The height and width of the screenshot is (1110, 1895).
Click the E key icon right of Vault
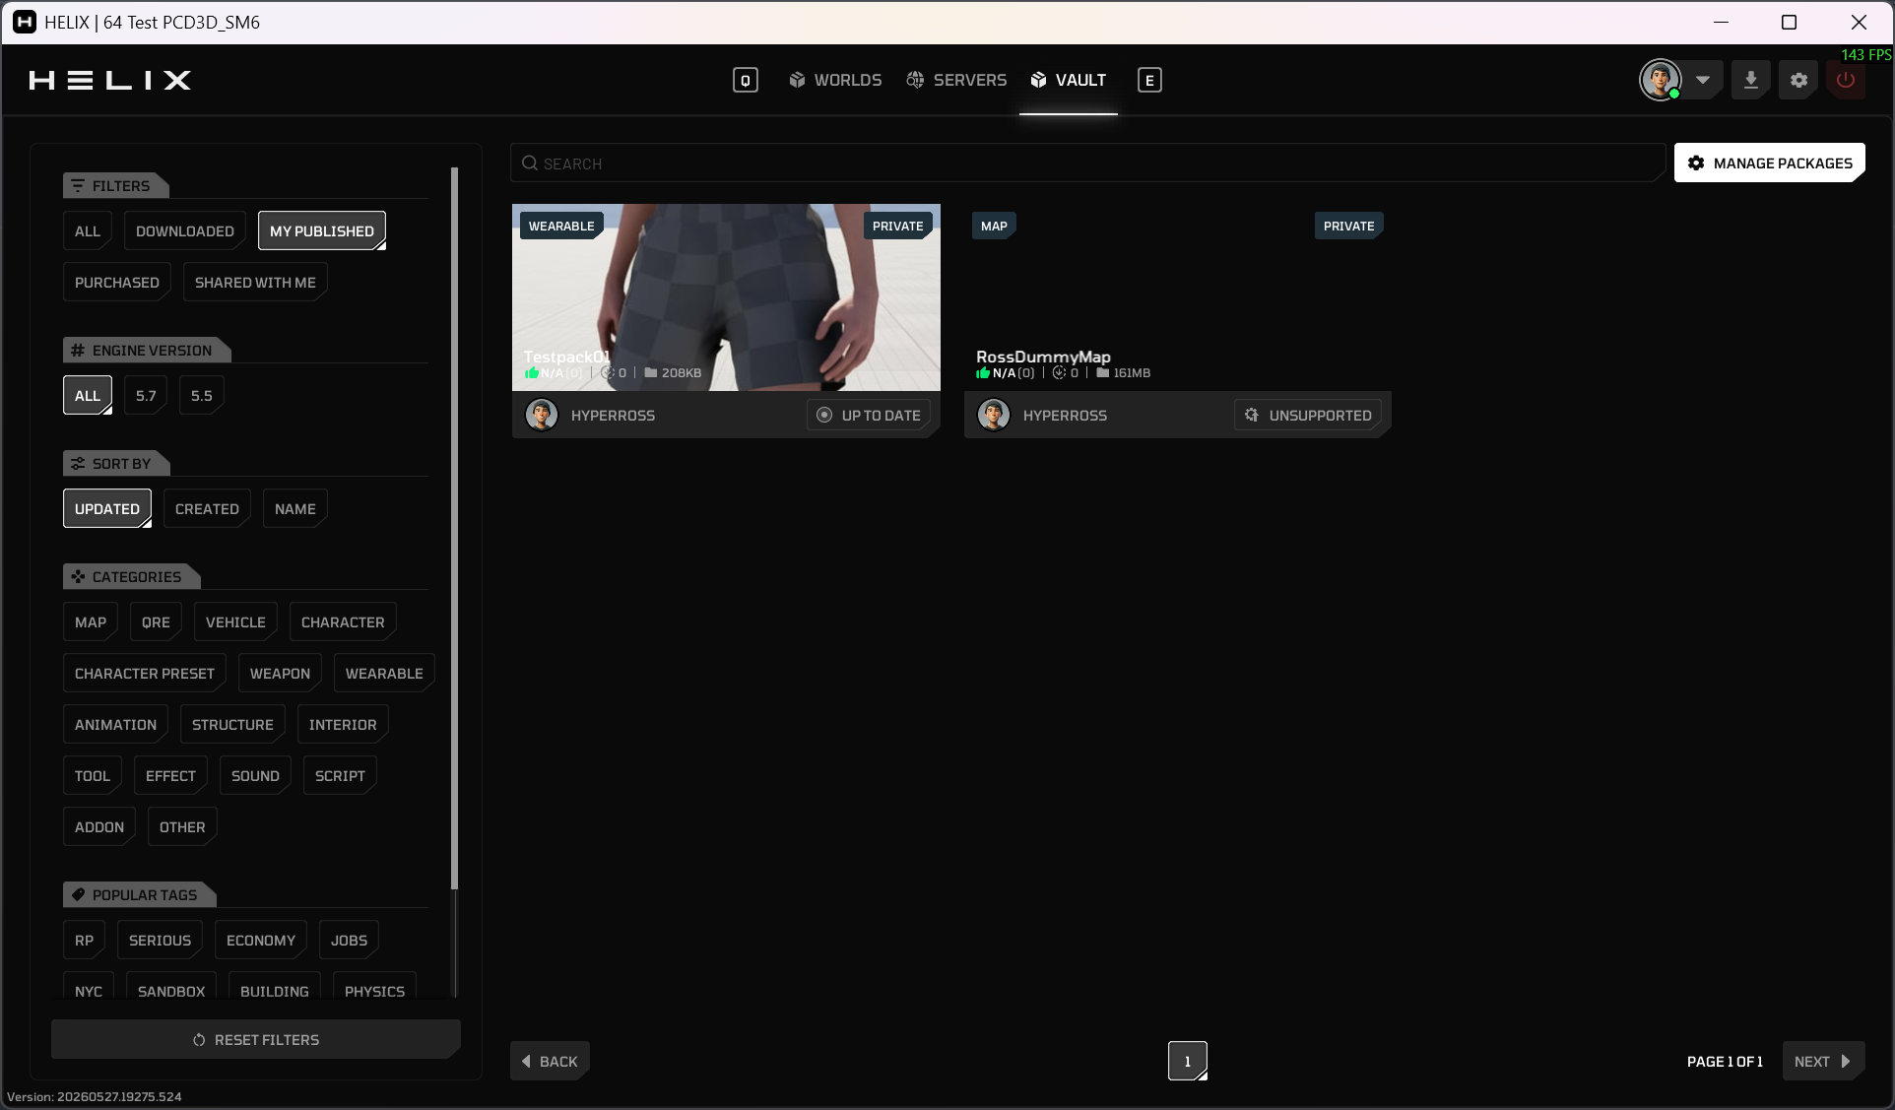tap(1149, 80)
